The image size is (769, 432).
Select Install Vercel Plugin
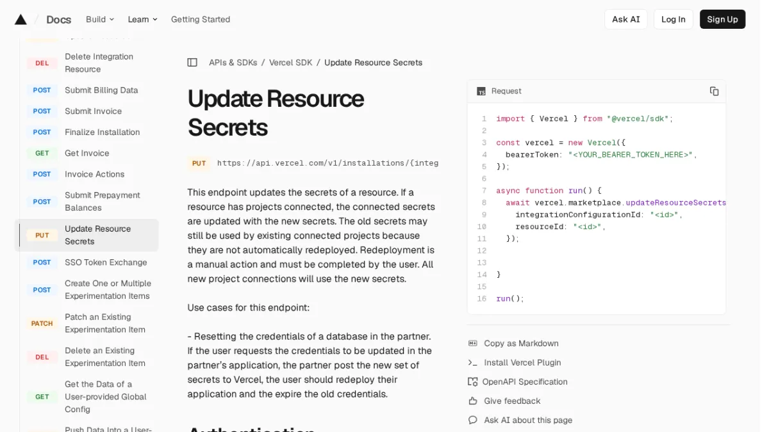(x=522, y=363)
